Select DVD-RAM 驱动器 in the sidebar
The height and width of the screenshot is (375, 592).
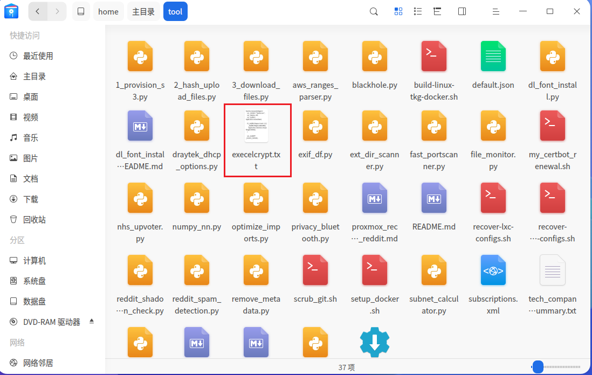(52, 322)
